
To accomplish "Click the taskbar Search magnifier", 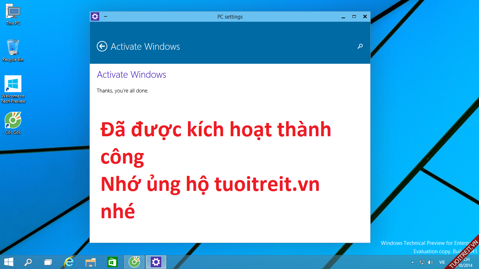I will [x=28, y=262].
